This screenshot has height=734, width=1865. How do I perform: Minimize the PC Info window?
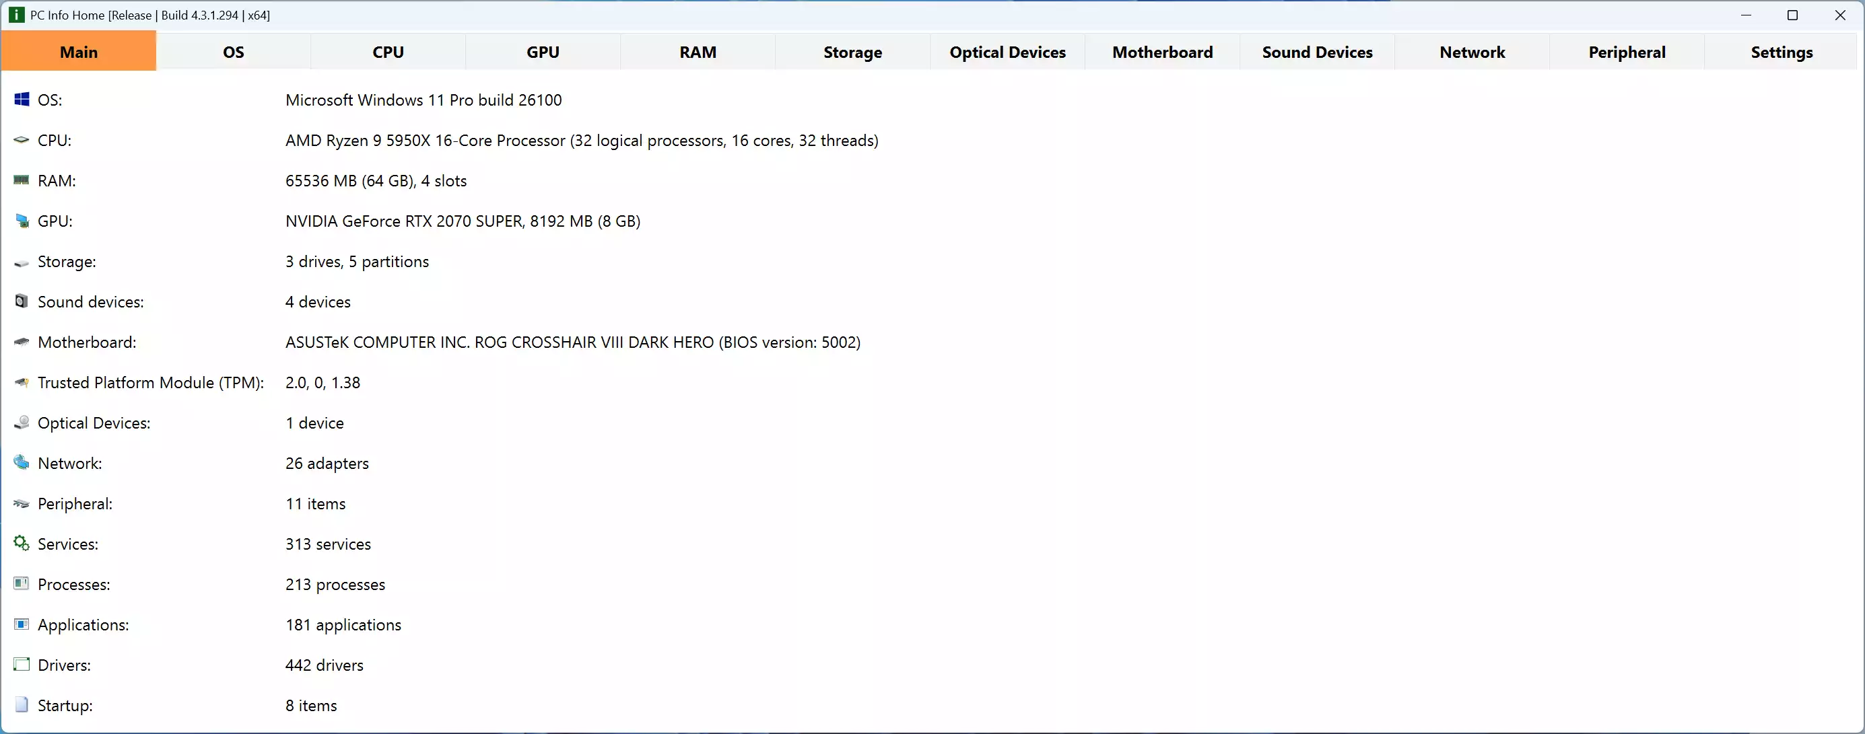(1747, 15)
